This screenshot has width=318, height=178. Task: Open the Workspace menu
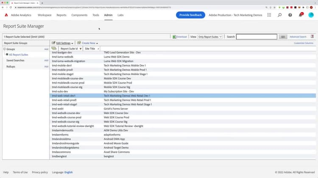(45, 15)
